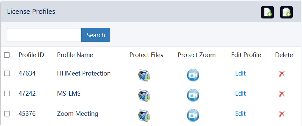Select profile ID 45376 text

[27, 114]
